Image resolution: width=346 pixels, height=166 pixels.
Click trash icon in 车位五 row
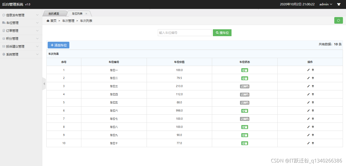pos(313,102)
